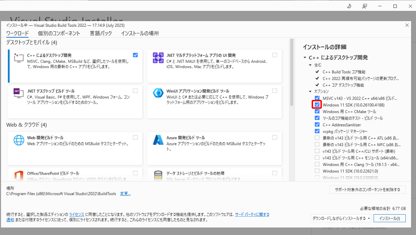This screenshot has height=235, width=416.
Task: Enable v143 C++ ATL build tools option
Action: (317, 138)
